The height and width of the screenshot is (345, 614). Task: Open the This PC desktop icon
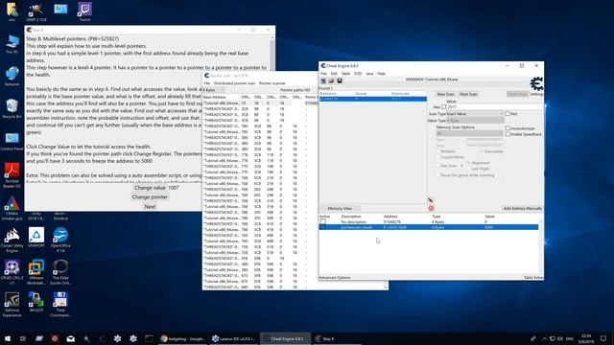pos(12,44)
